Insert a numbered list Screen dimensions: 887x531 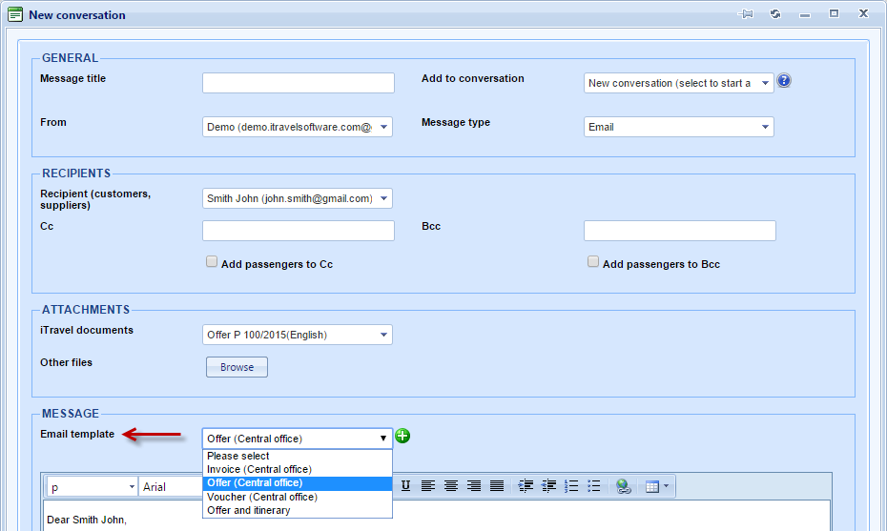point(571,486)
